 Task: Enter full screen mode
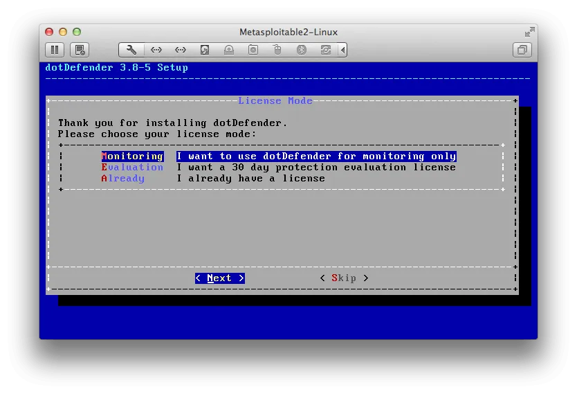tap(529, 32)
